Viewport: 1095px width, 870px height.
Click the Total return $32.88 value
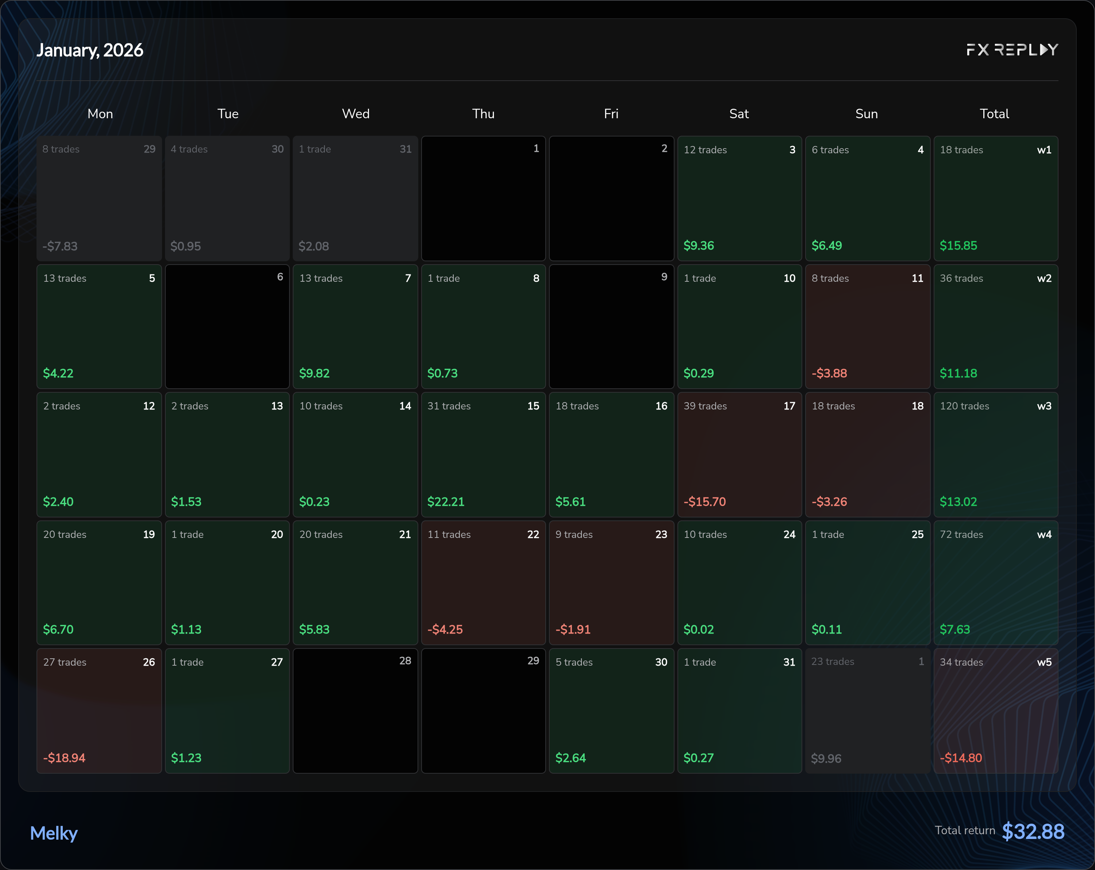point(1033,831)
